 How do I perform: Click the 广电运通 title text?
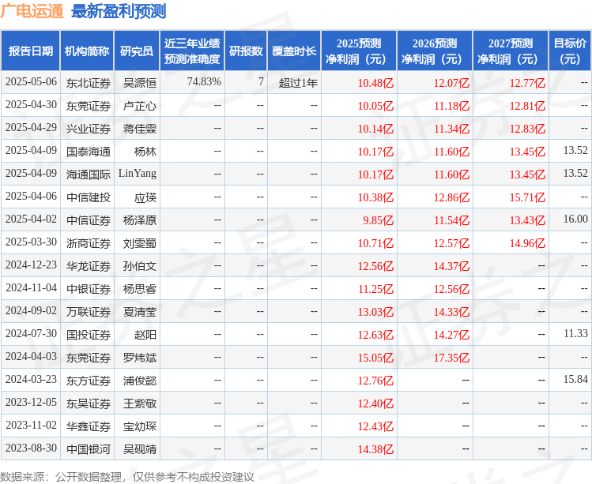pos(32,11)
